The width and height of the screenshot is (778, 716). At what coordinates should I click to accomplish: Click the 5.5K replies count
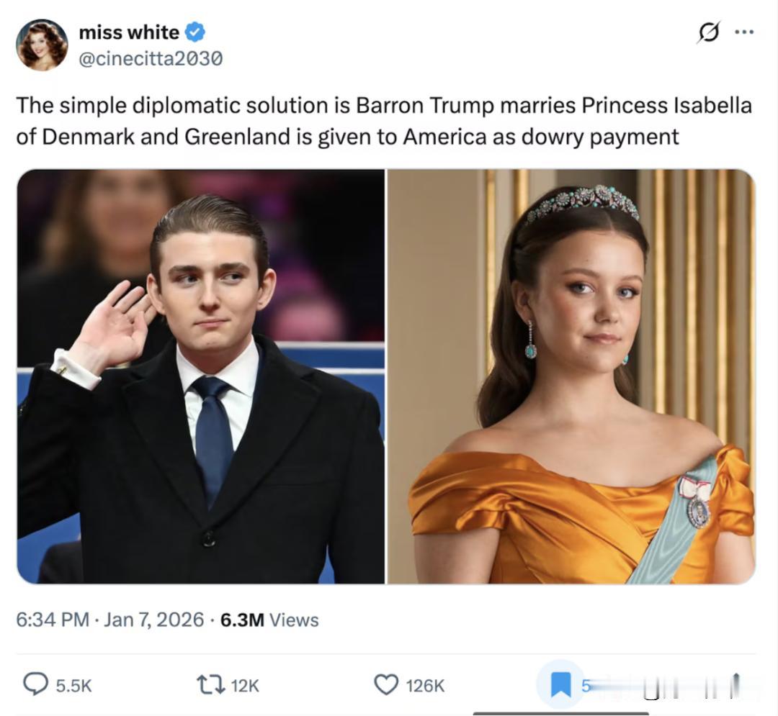73,686
